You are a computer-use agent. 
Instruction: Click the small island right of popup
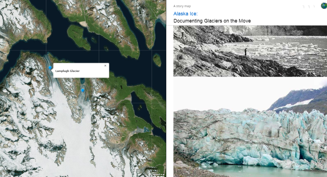pos(157,60)
